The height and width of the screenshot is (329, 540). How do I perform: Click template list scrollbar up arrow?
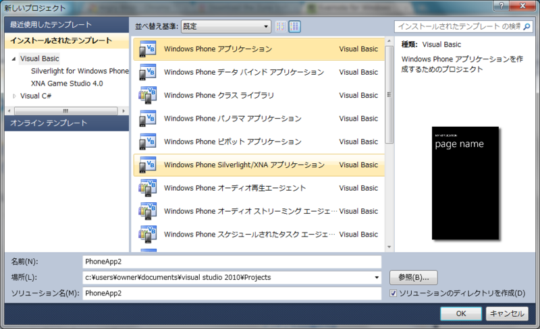coord(389,41)
